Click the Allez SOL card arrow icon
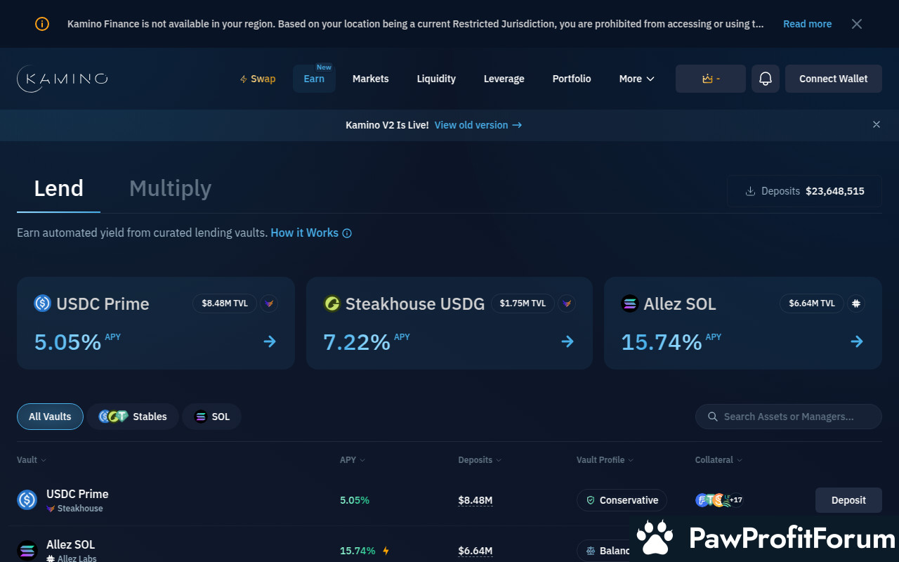899x562 pixels. tap(857, 341)
